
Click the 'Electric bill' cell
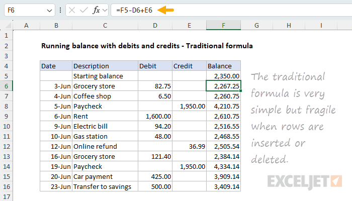105,126
